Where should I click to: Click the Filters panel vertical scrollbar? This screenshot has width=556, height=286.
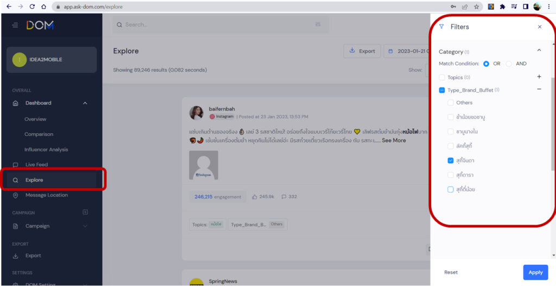[x=553, y=124]
